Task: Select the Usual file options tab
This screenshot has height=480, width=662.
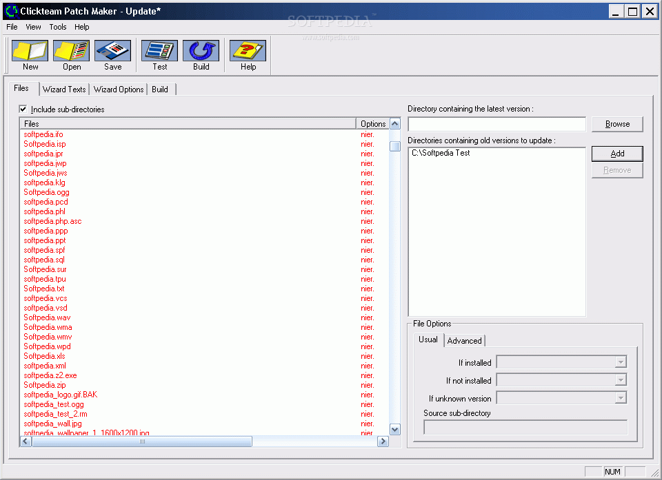Action: pos(428,340)
